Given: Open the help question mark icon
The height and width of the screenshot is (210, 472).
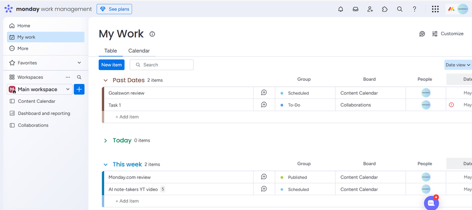Looking at the screenshot, I should point(415,9).
